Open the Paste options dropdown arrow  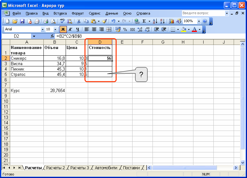coord(99,21)
